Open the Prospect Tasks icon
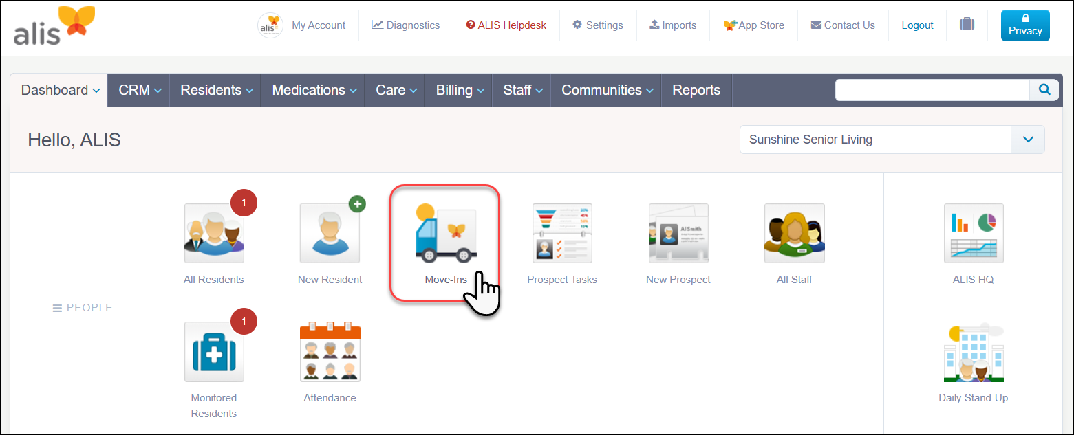The height and width of the screenshot is (435, 1074). pyautogui.click(x=562, y=234)
